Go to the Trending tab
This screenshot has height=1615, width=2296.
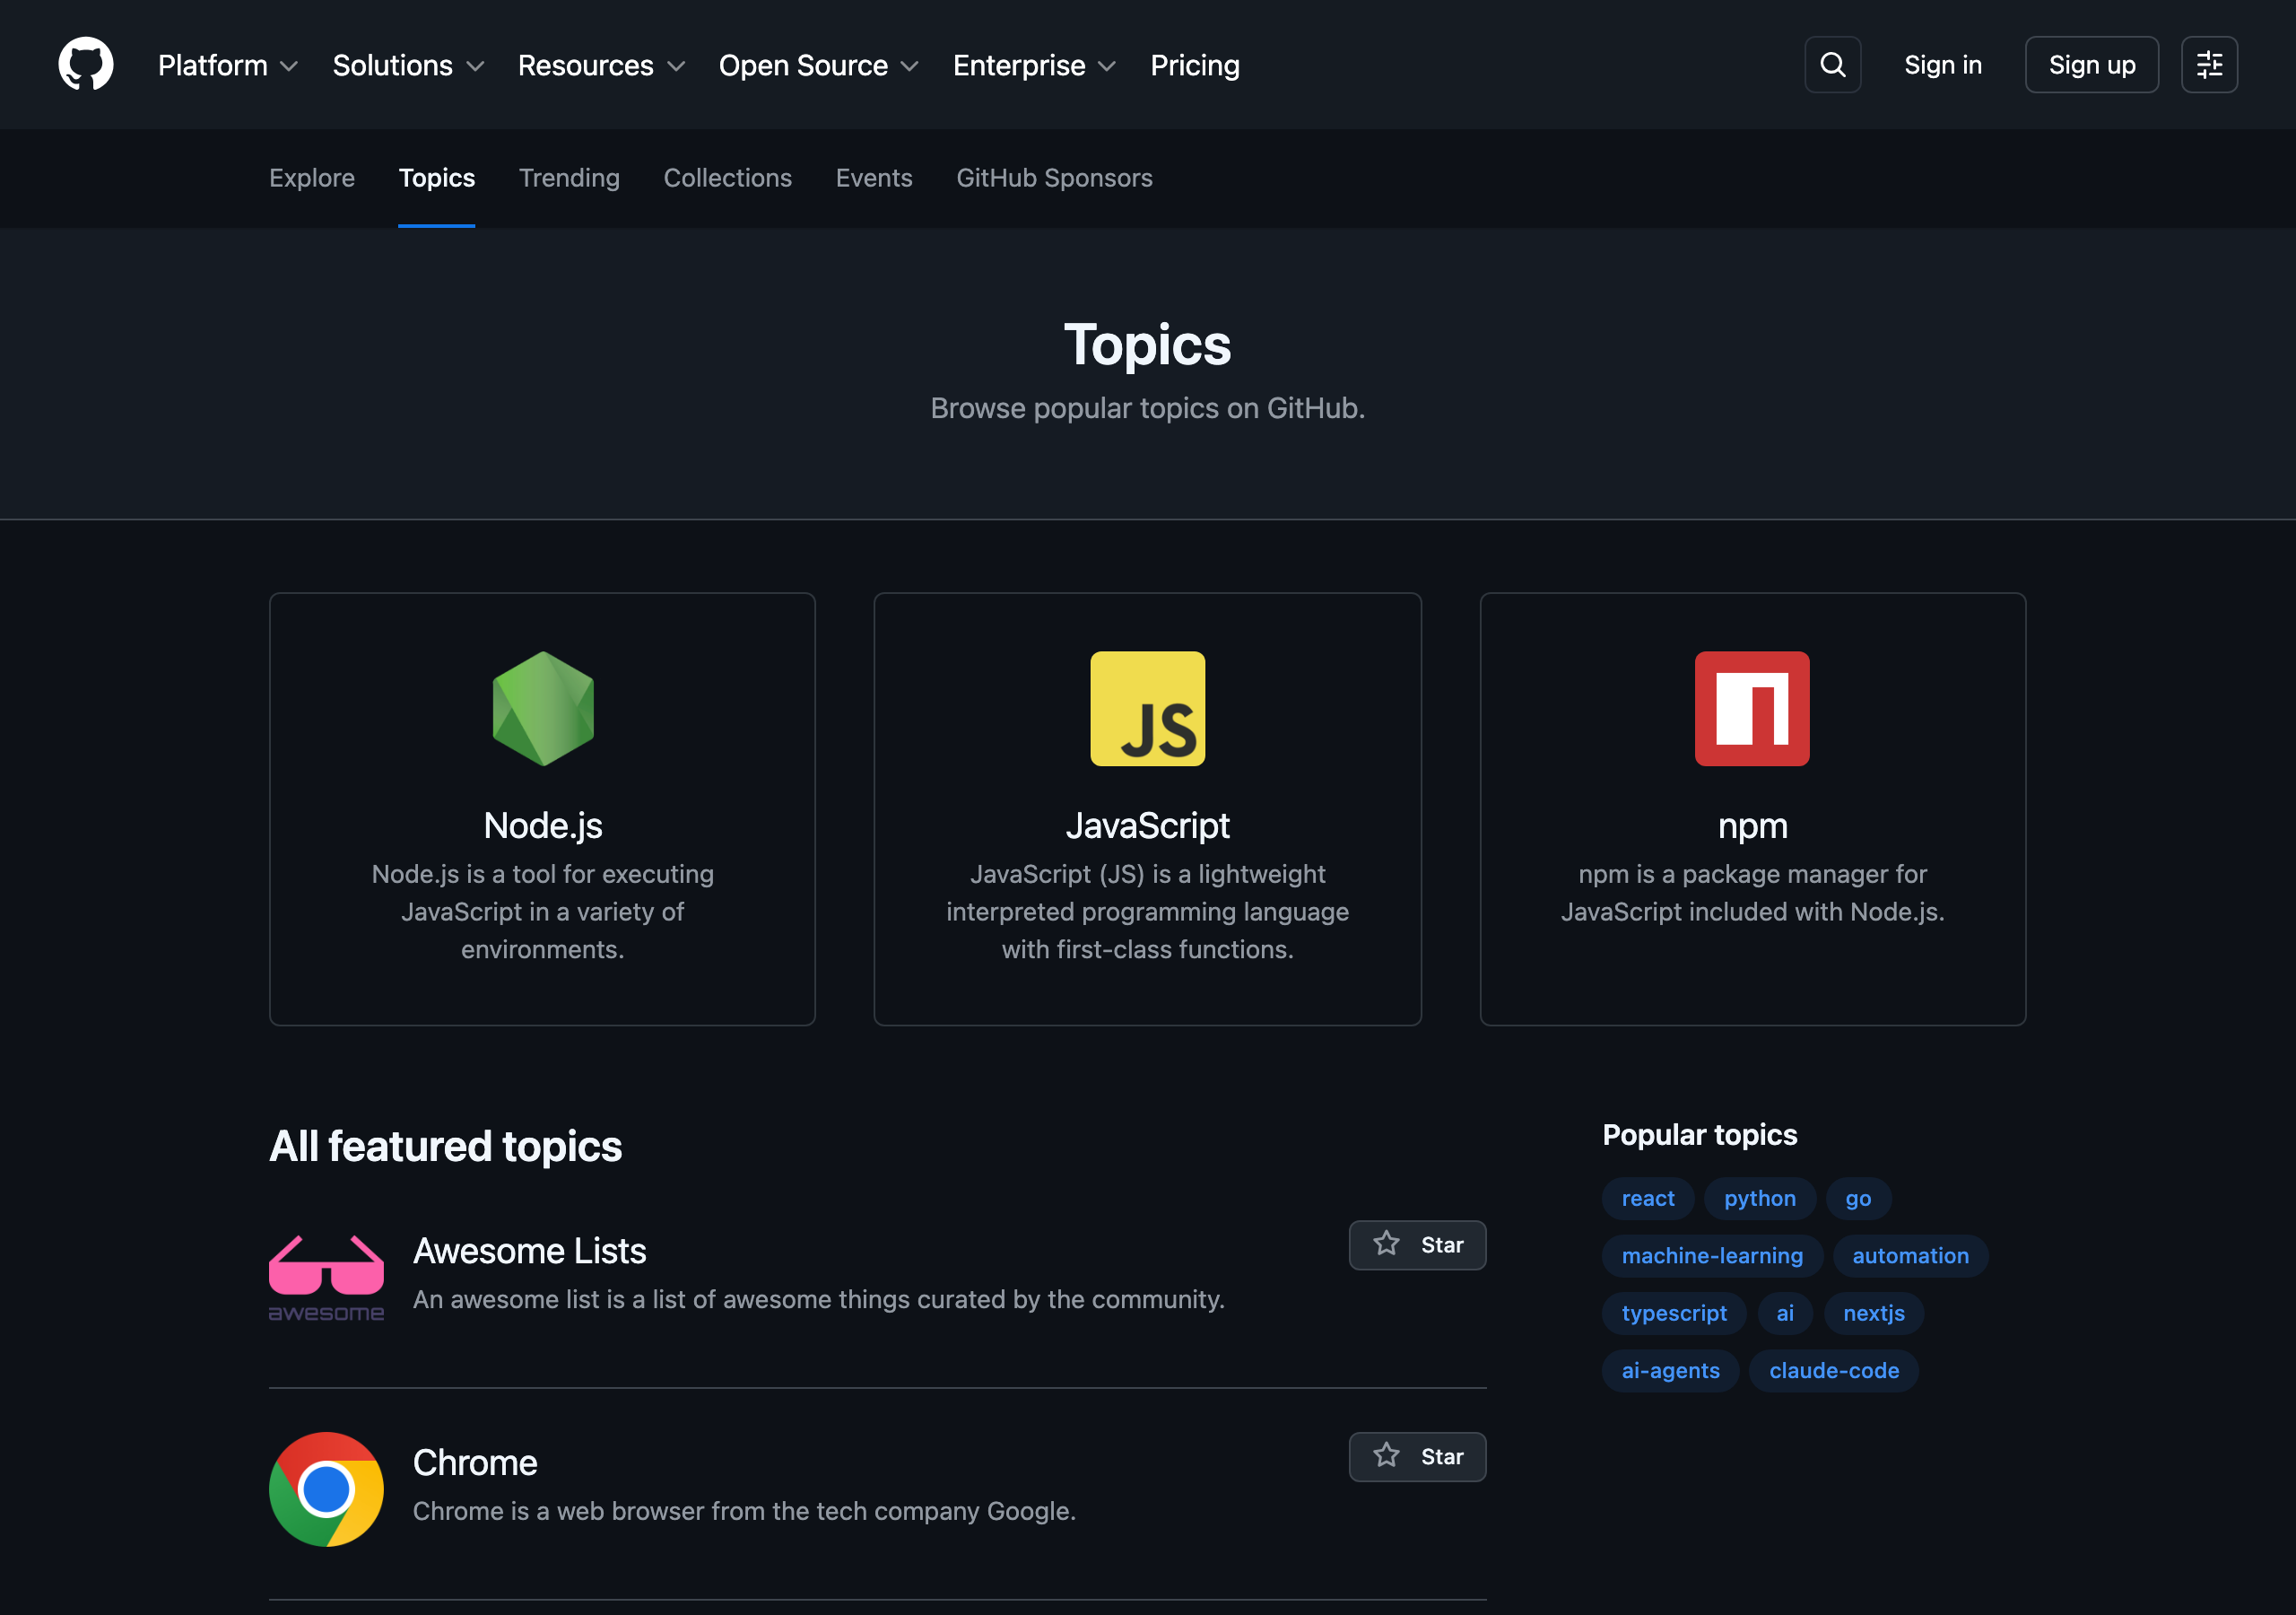pyautogui.click(x=569, y=179)
